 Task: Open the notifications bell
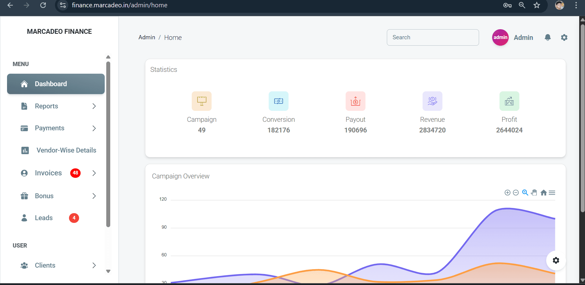[548, 37]
